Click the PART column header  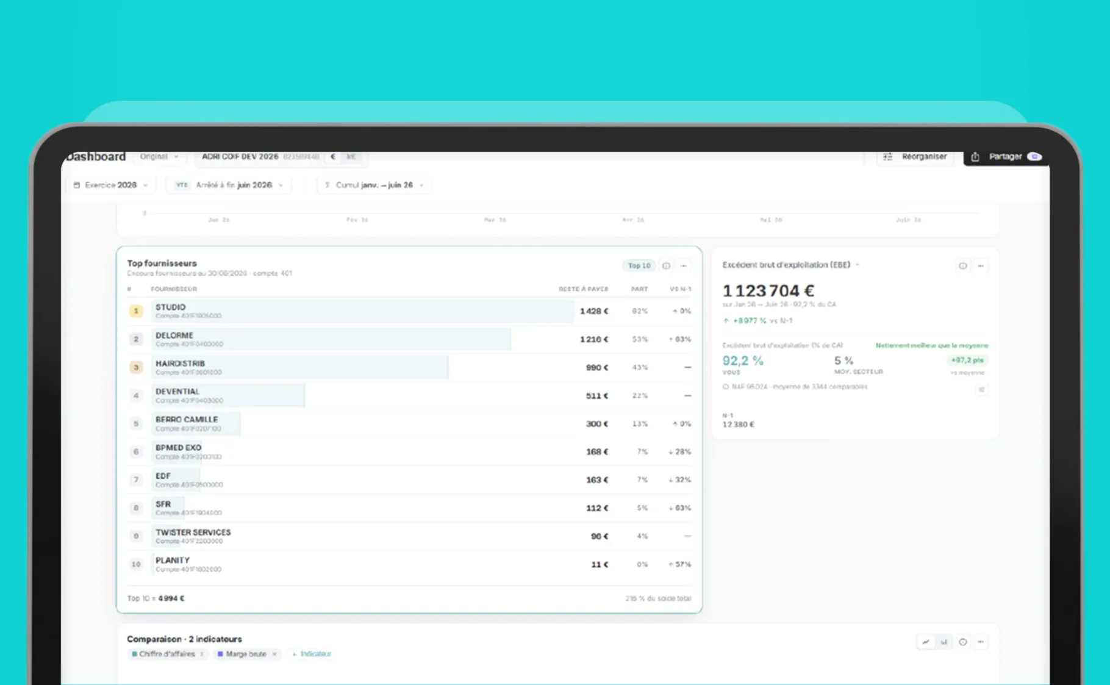639,289
